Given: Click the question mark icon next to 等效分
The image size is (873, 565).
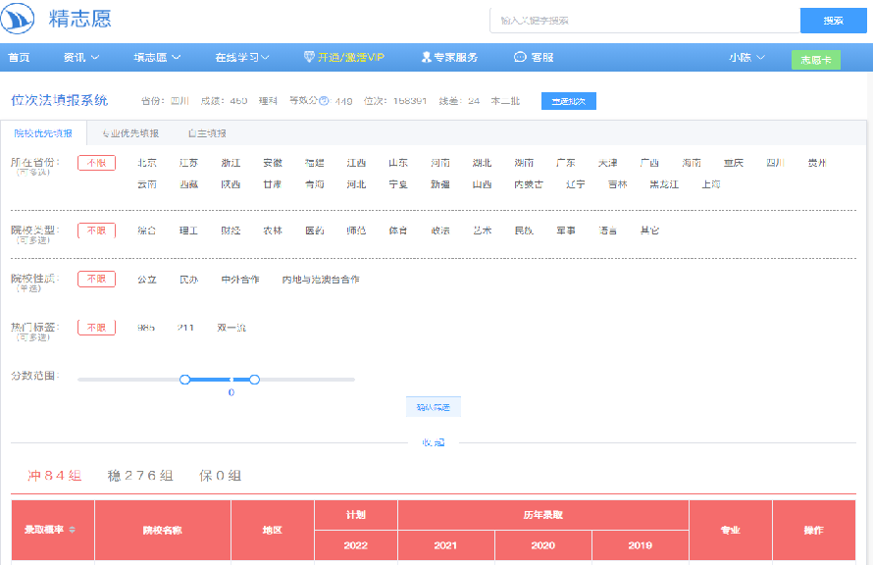Looking at the screenshot, I should 326,98.
